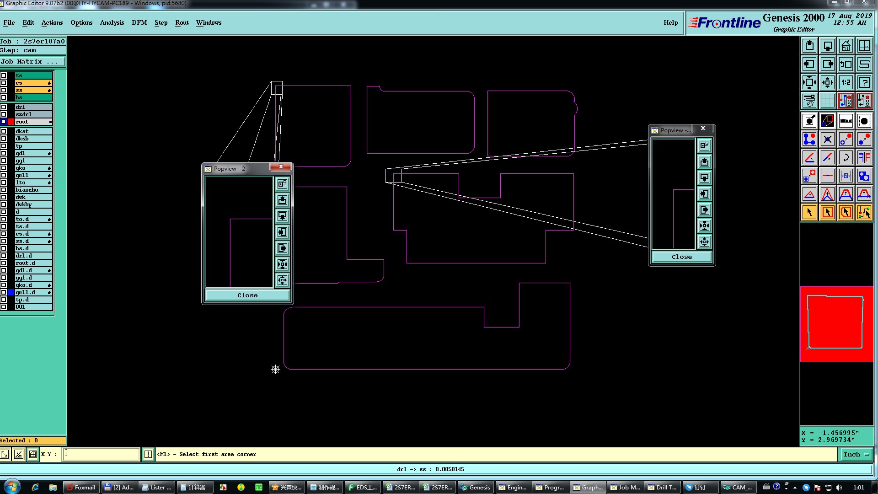The height and width of the screenshot is (494, 878).
Task: Select the ruler measure tool icon
Action: [x=846, y=121]
